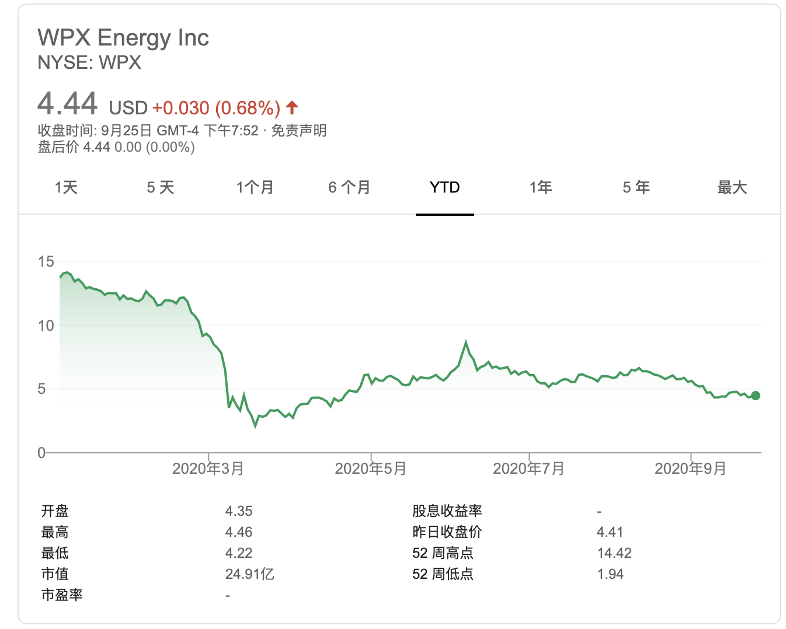
Task: Click the green end-of-line price dot
Action: pos(756,396)
